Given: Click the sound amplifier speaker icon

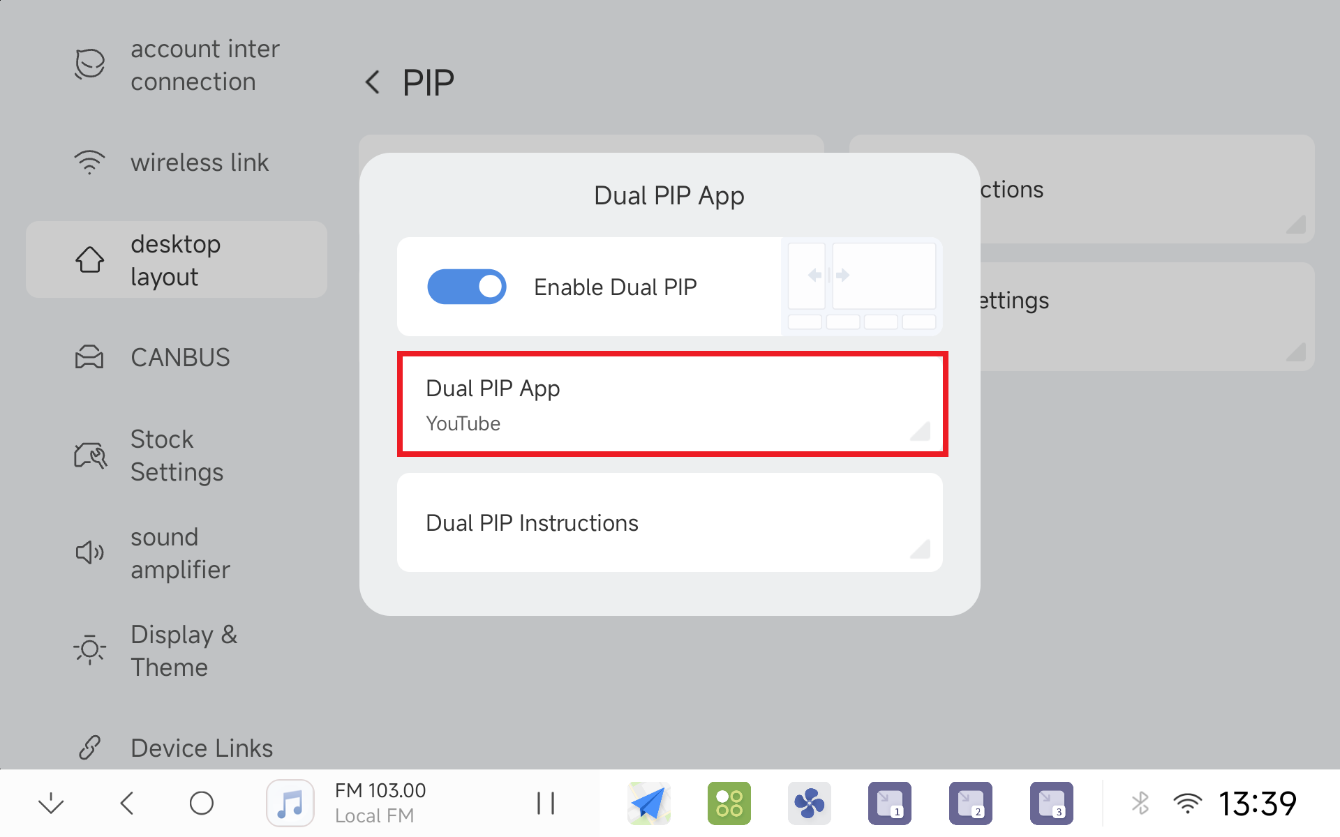Looking at the screenshot, I should [90, 552].
